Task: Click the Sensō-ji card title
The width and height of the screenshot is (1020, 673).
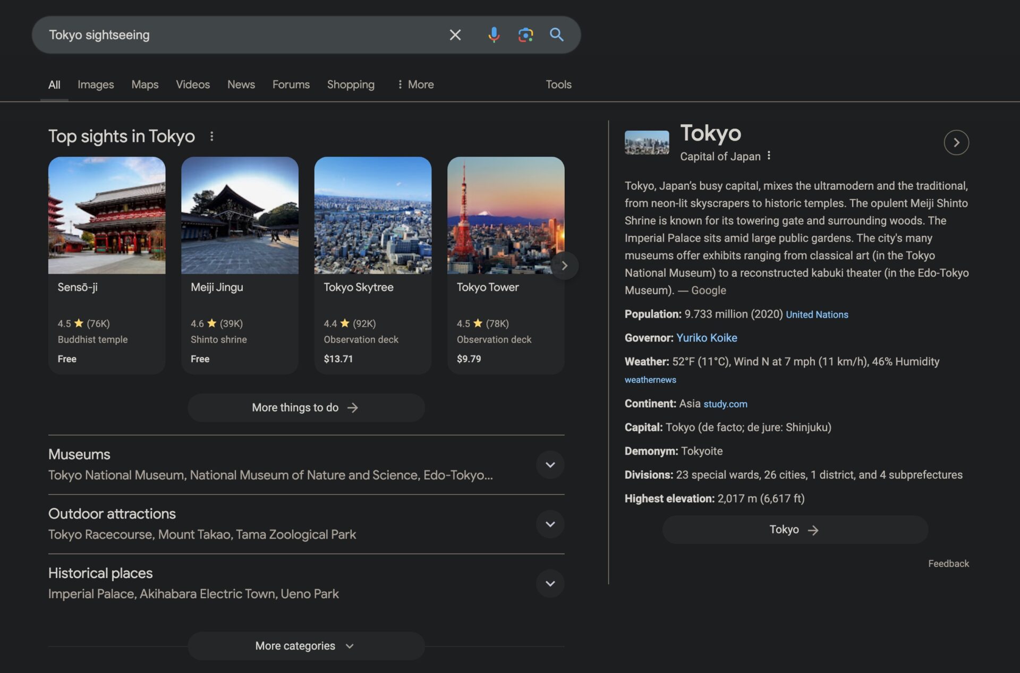Action: tap(78, 287)
